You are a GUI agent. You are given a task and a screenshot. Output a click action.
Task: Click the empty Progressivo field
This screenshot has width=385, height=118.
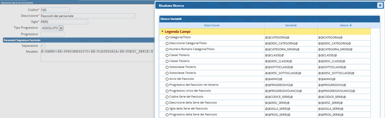pos(52,34)
